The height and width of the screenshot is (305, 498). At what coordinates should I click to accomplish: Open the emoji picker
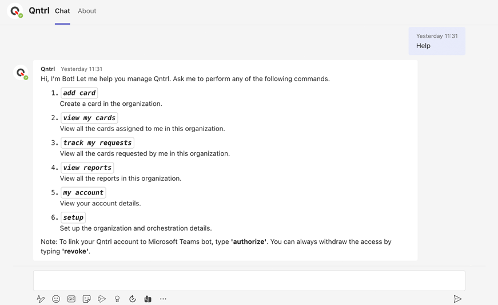(56, 299)
